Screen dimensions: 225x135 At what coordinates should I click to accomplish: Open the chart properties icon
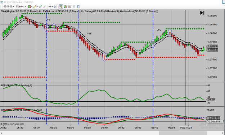(78, 6)
